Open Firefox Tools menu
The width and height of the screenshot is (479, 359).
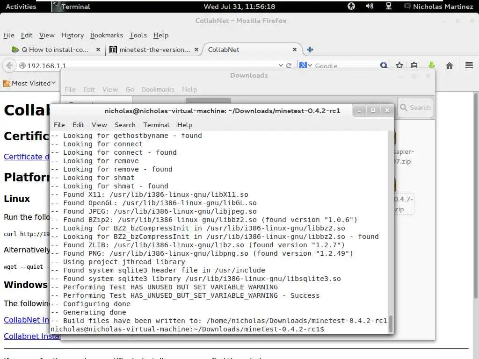pyautogui.click(x=138, y=35)
